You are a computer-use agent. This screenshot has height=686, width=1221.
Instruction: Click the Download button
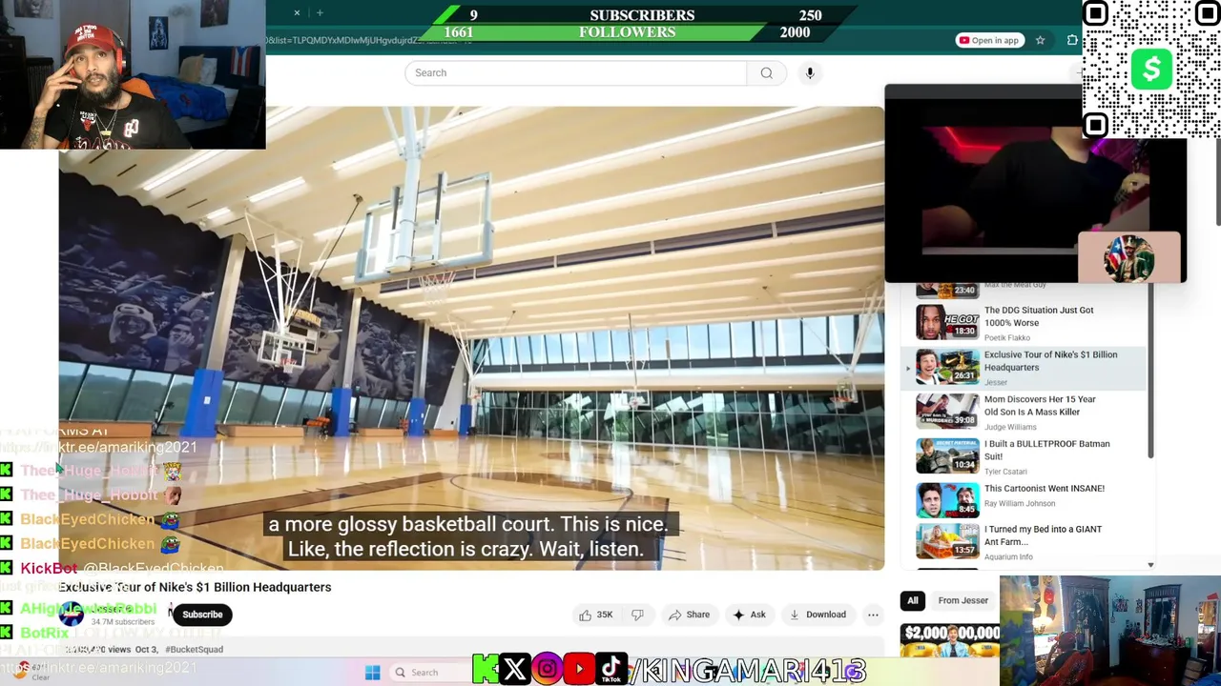click(817, 615)
